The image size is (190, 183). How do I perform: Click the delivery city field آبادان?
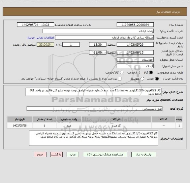point(135,66)
